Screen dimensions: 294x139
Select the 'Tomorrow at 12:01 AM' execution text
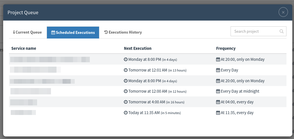[148, 70]
